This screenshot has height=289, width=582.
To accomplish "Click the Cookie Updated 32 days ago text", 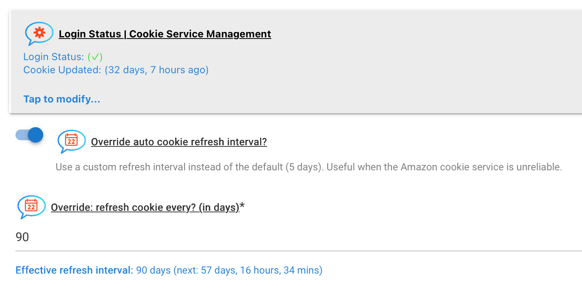I will 116,70.
